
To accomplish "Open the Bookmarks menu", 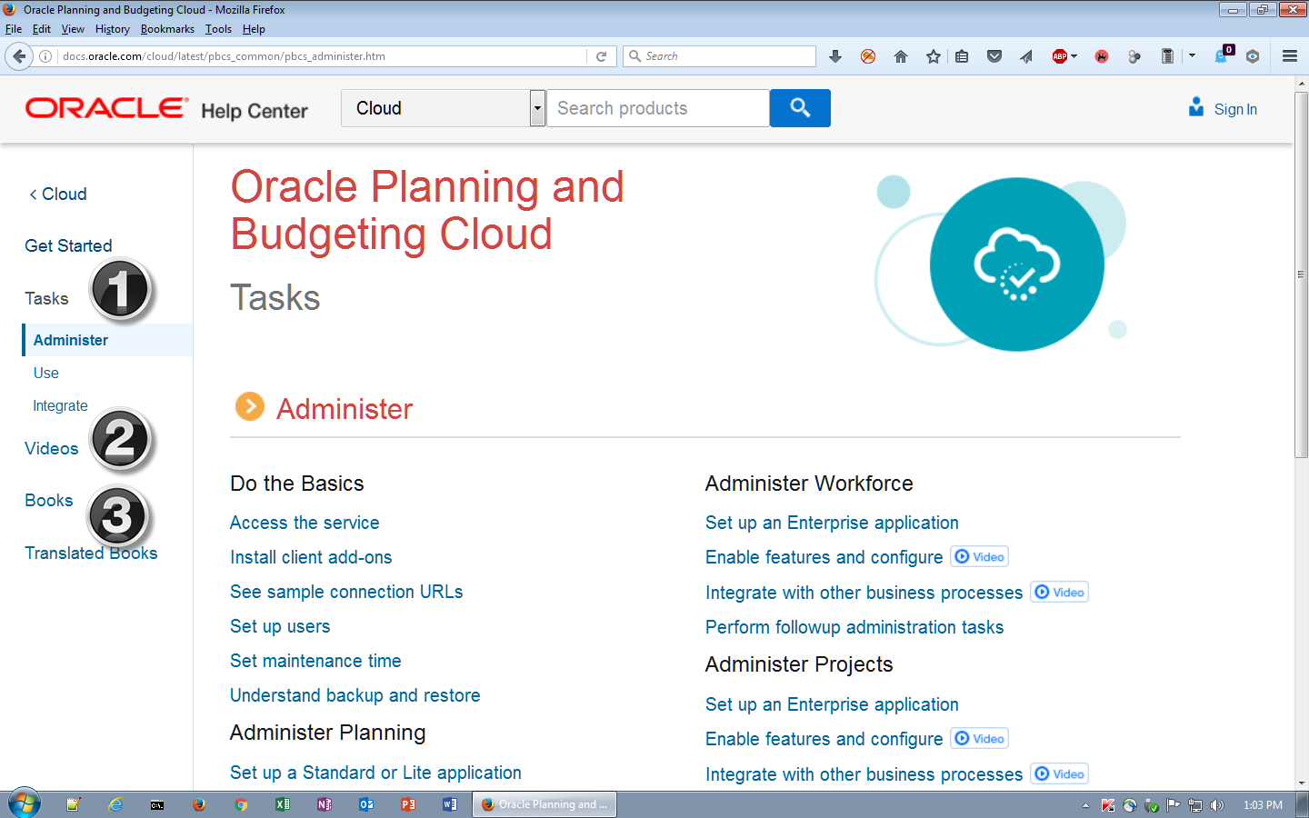I will pos(167,29).
